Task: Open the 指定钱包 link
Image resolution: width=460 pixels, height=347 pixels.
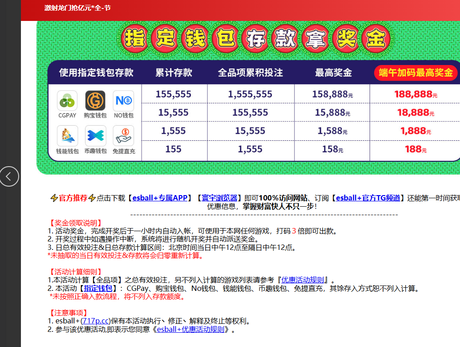Action: tap(98, 288)
